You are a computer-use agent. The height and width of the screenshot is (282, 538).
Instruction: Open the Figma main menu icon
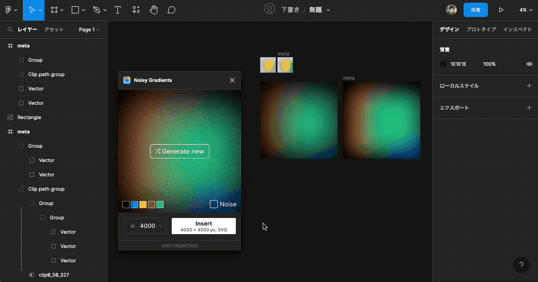coord(8,10)
